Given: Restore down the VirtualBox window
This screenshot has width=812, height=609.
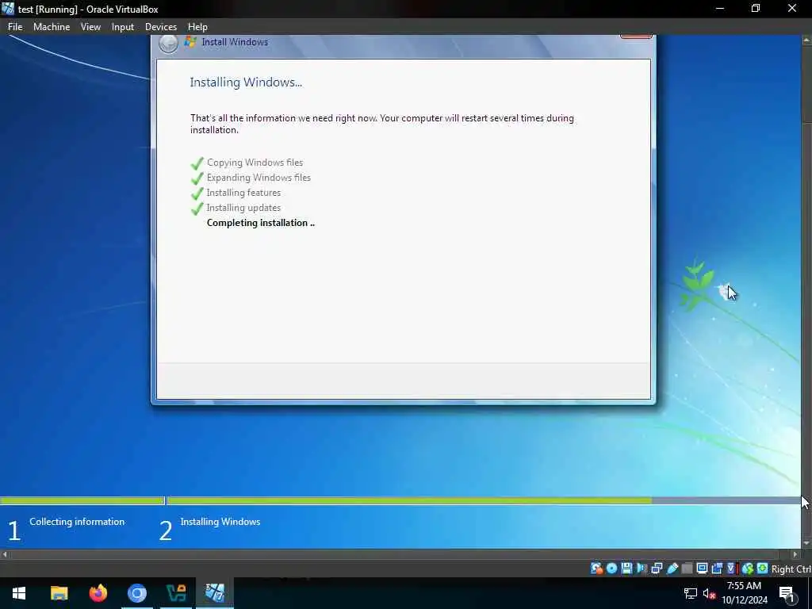Looking at the screenshot, I should (756, 9).
